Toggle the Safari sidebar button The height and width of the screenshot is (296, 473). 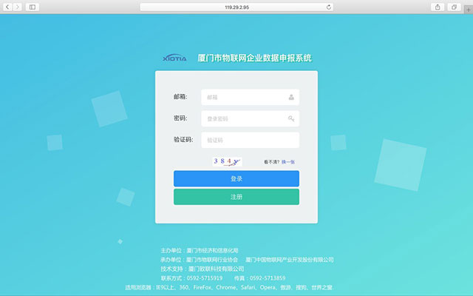pos(33,7)
